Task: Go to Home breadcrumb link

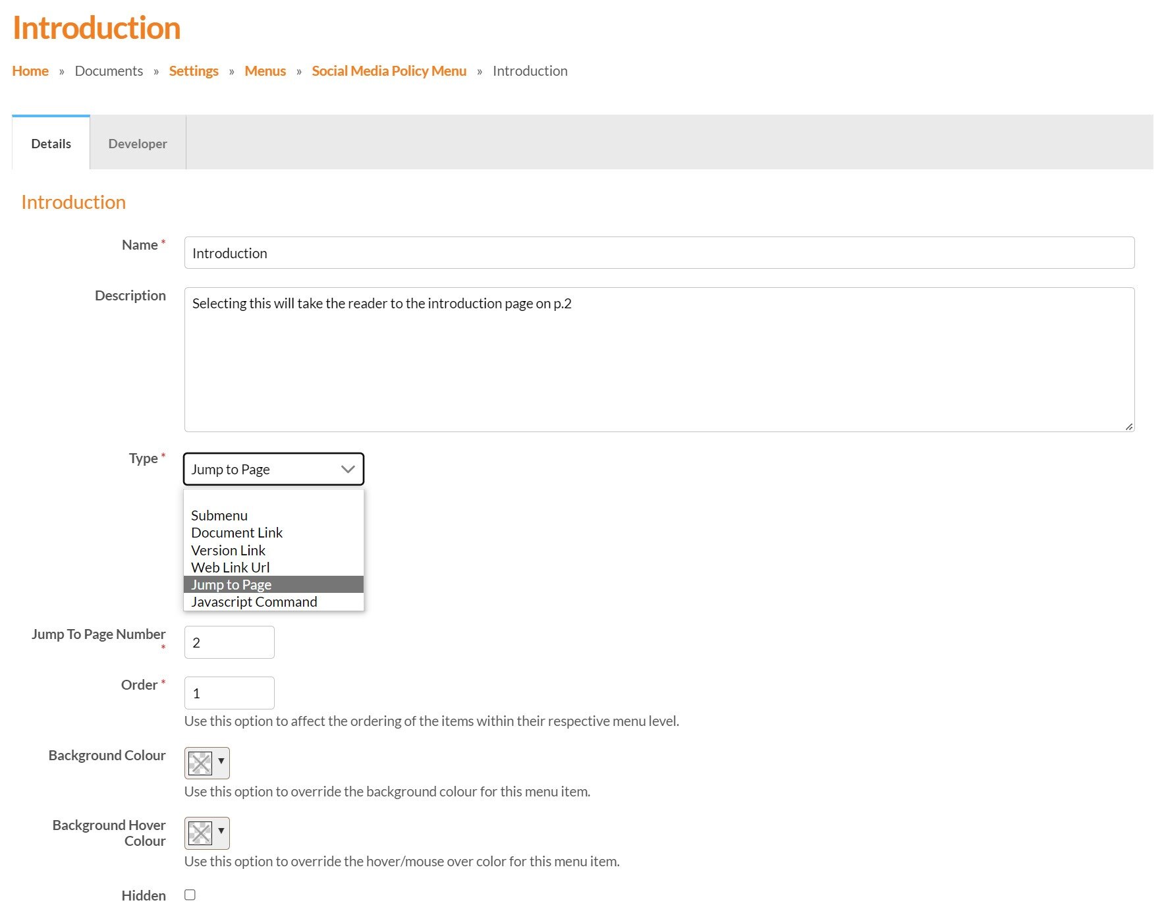Action: (x=30, y=71)
